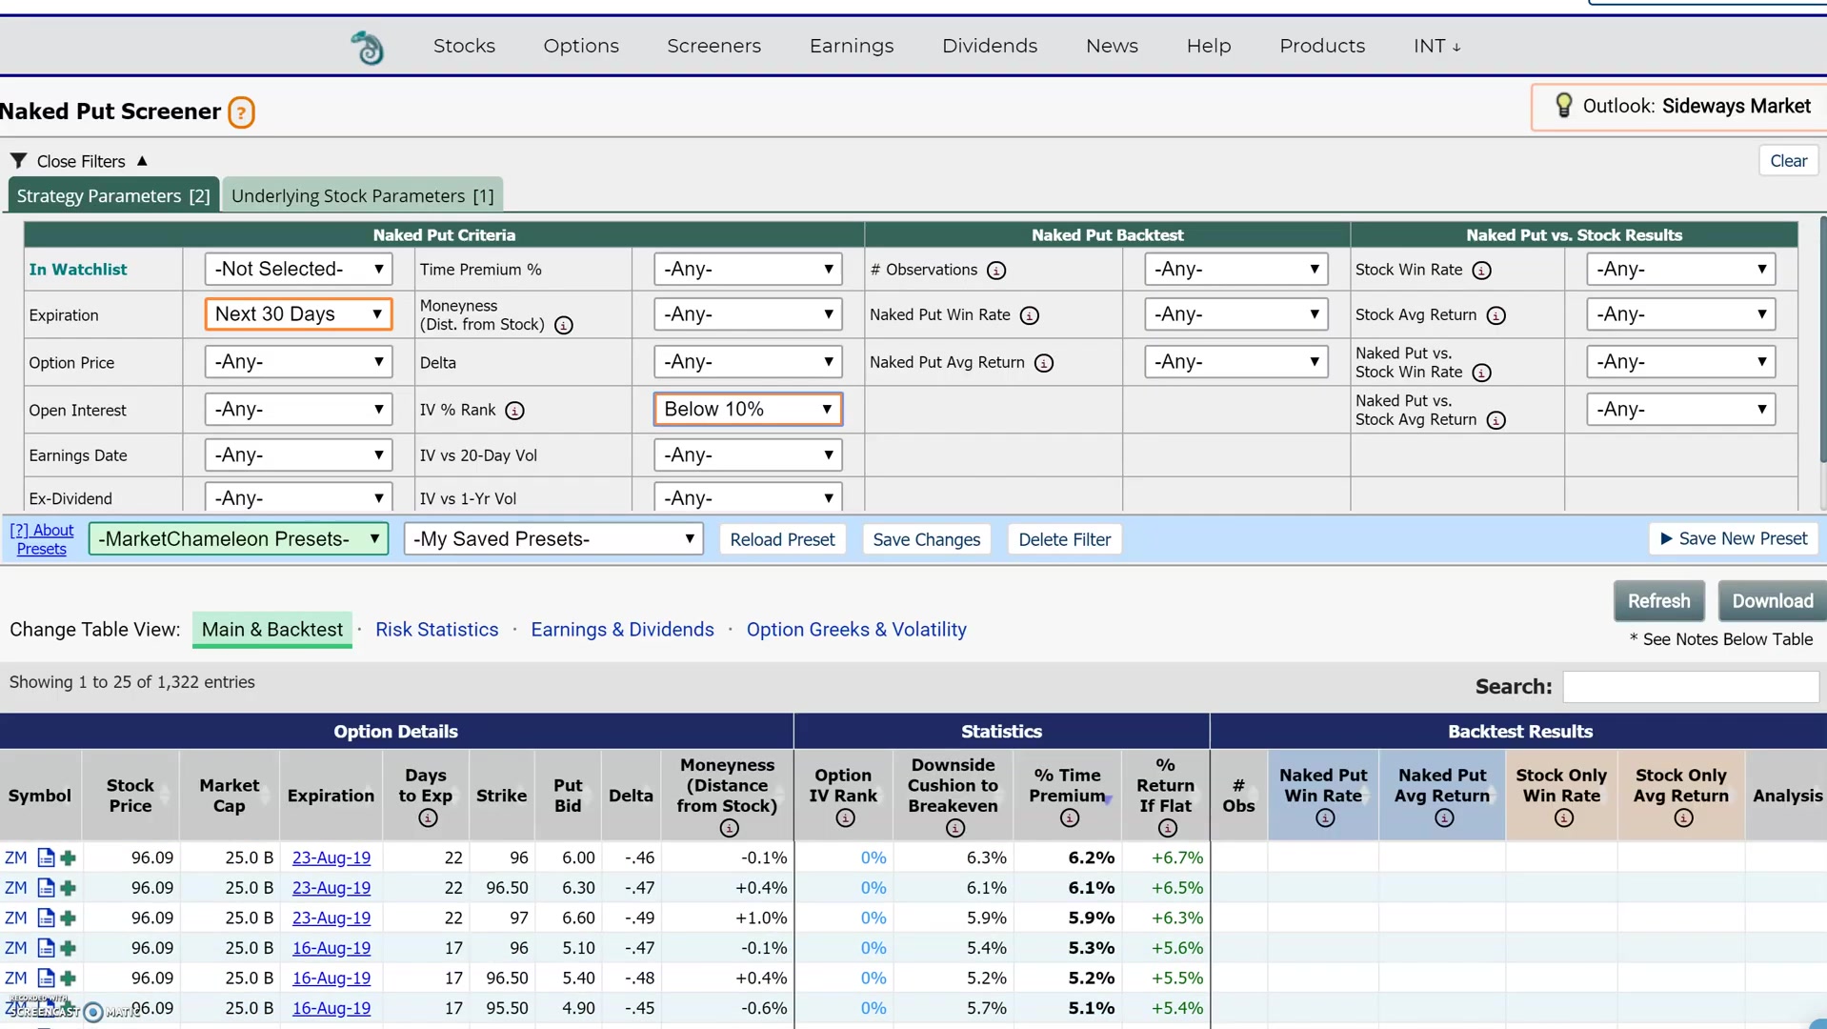Show info for Naked Put Avg Return filter
The image size is (1827, 1029).
tap(1044, 363)
